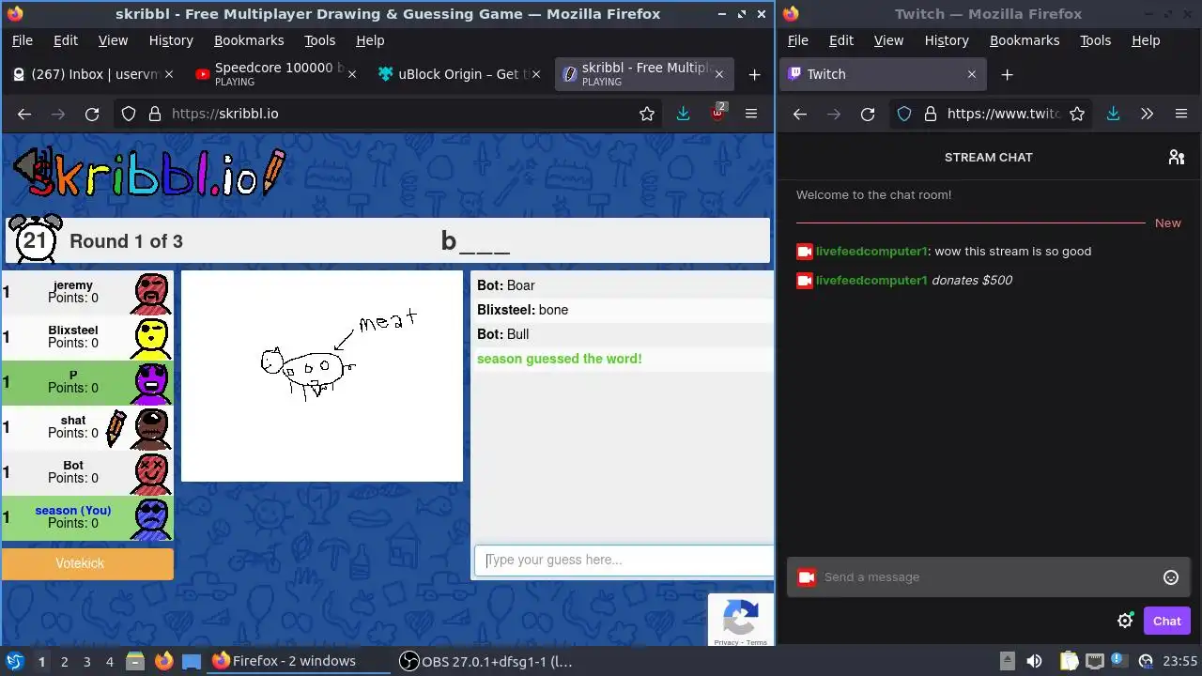Launch Firefox from taskbar launcher icon
1202x676 pixels.
163,661
